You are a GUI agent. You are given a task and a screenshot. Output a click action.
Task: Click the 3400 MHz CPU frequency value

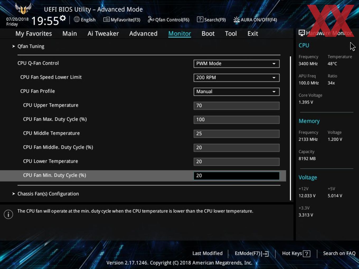[x=308, y=64]
